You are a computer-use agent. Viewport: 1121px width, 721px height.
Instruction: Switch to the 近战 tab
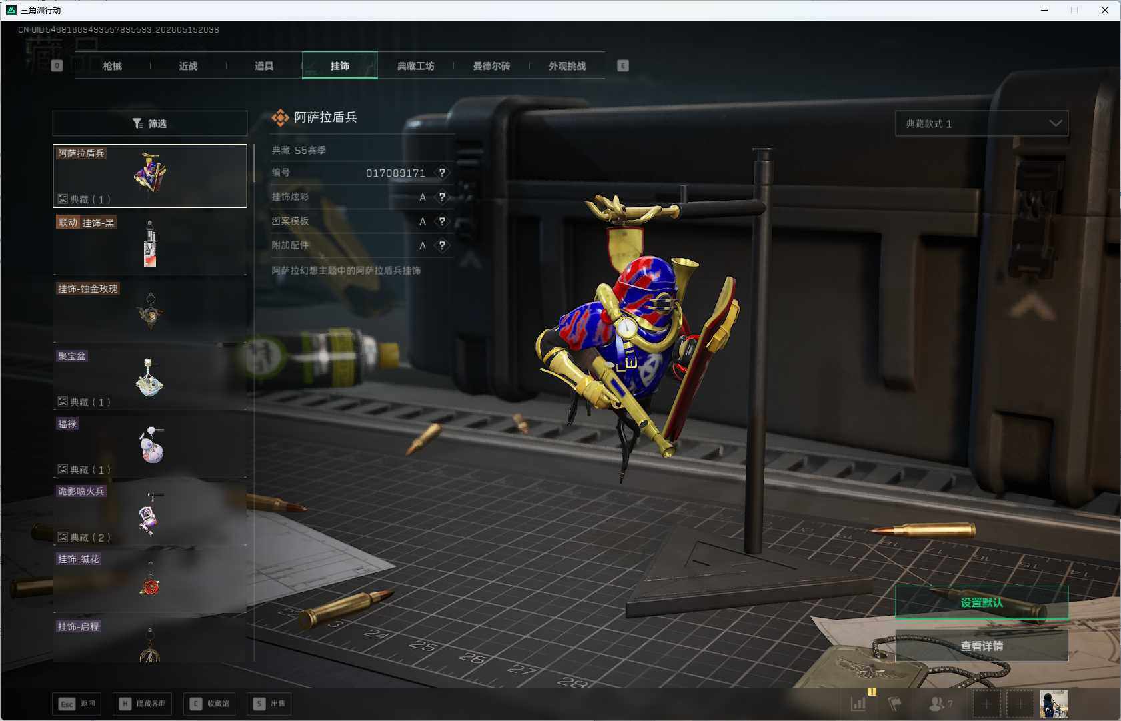point(189,66)
